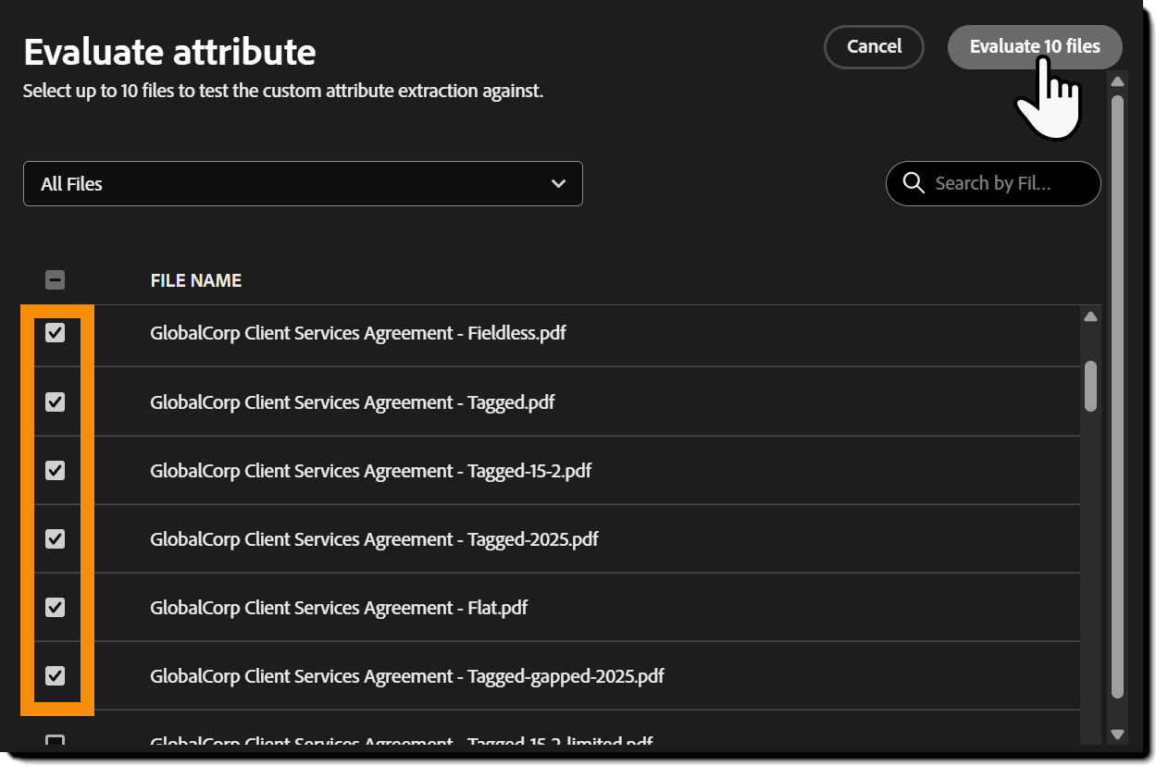
Task: Click the FILE NAME column header
Action: tap(195, 279)
